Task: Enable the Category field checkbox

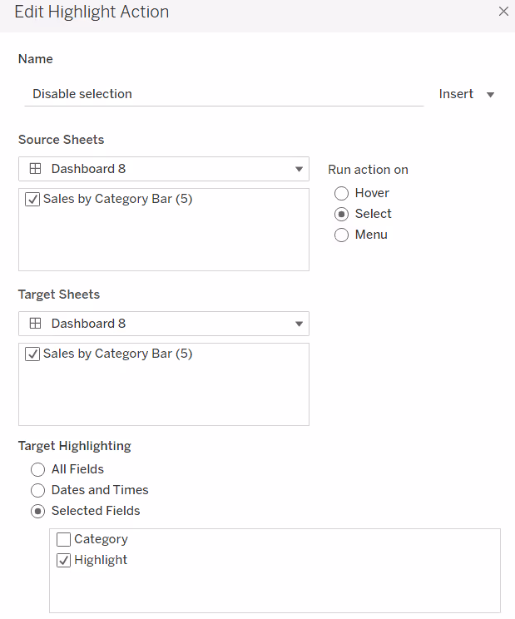Action: [64, 539]
